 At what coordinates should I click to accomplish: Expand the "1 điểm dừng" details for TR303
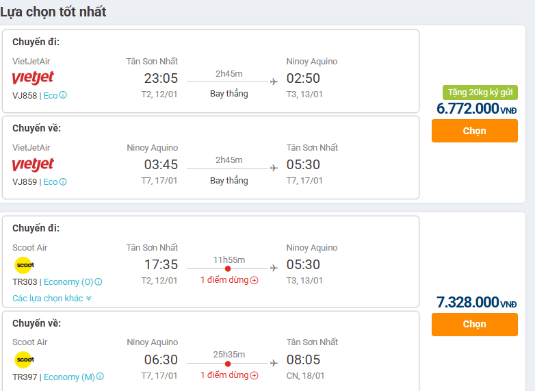coord(225,281)
